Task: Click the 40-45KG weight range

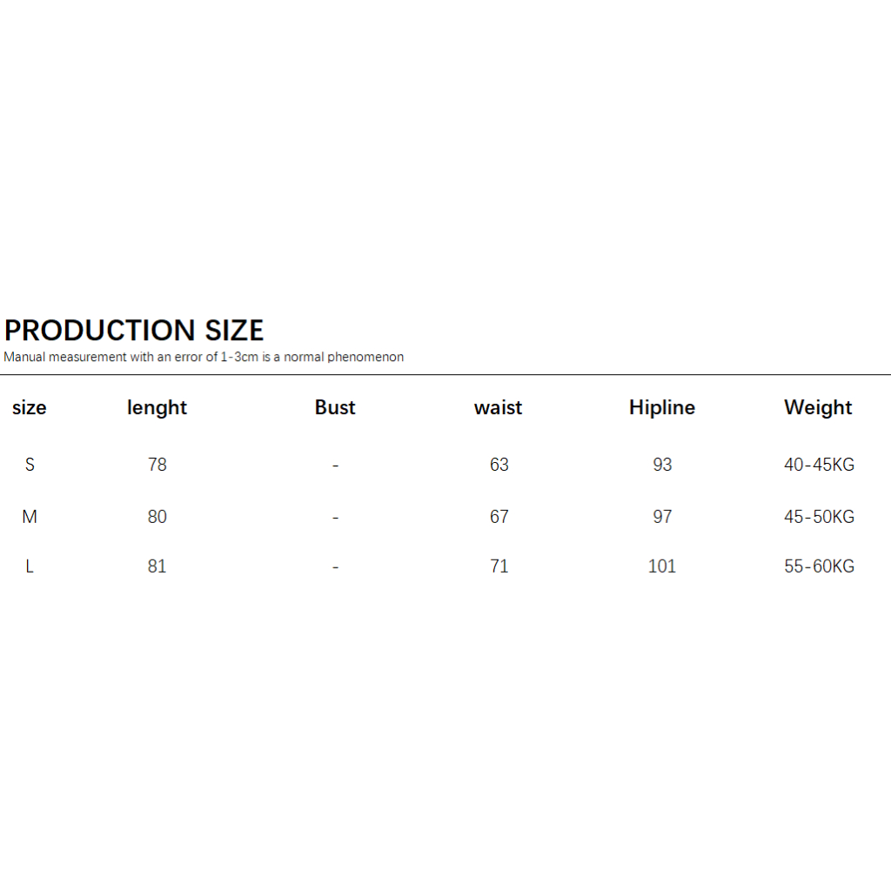Action: coord(819,465)
